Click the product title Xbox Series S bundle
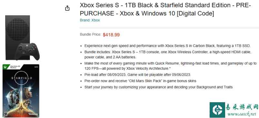The height and width of the screenshot is (118, 259). 165,9
